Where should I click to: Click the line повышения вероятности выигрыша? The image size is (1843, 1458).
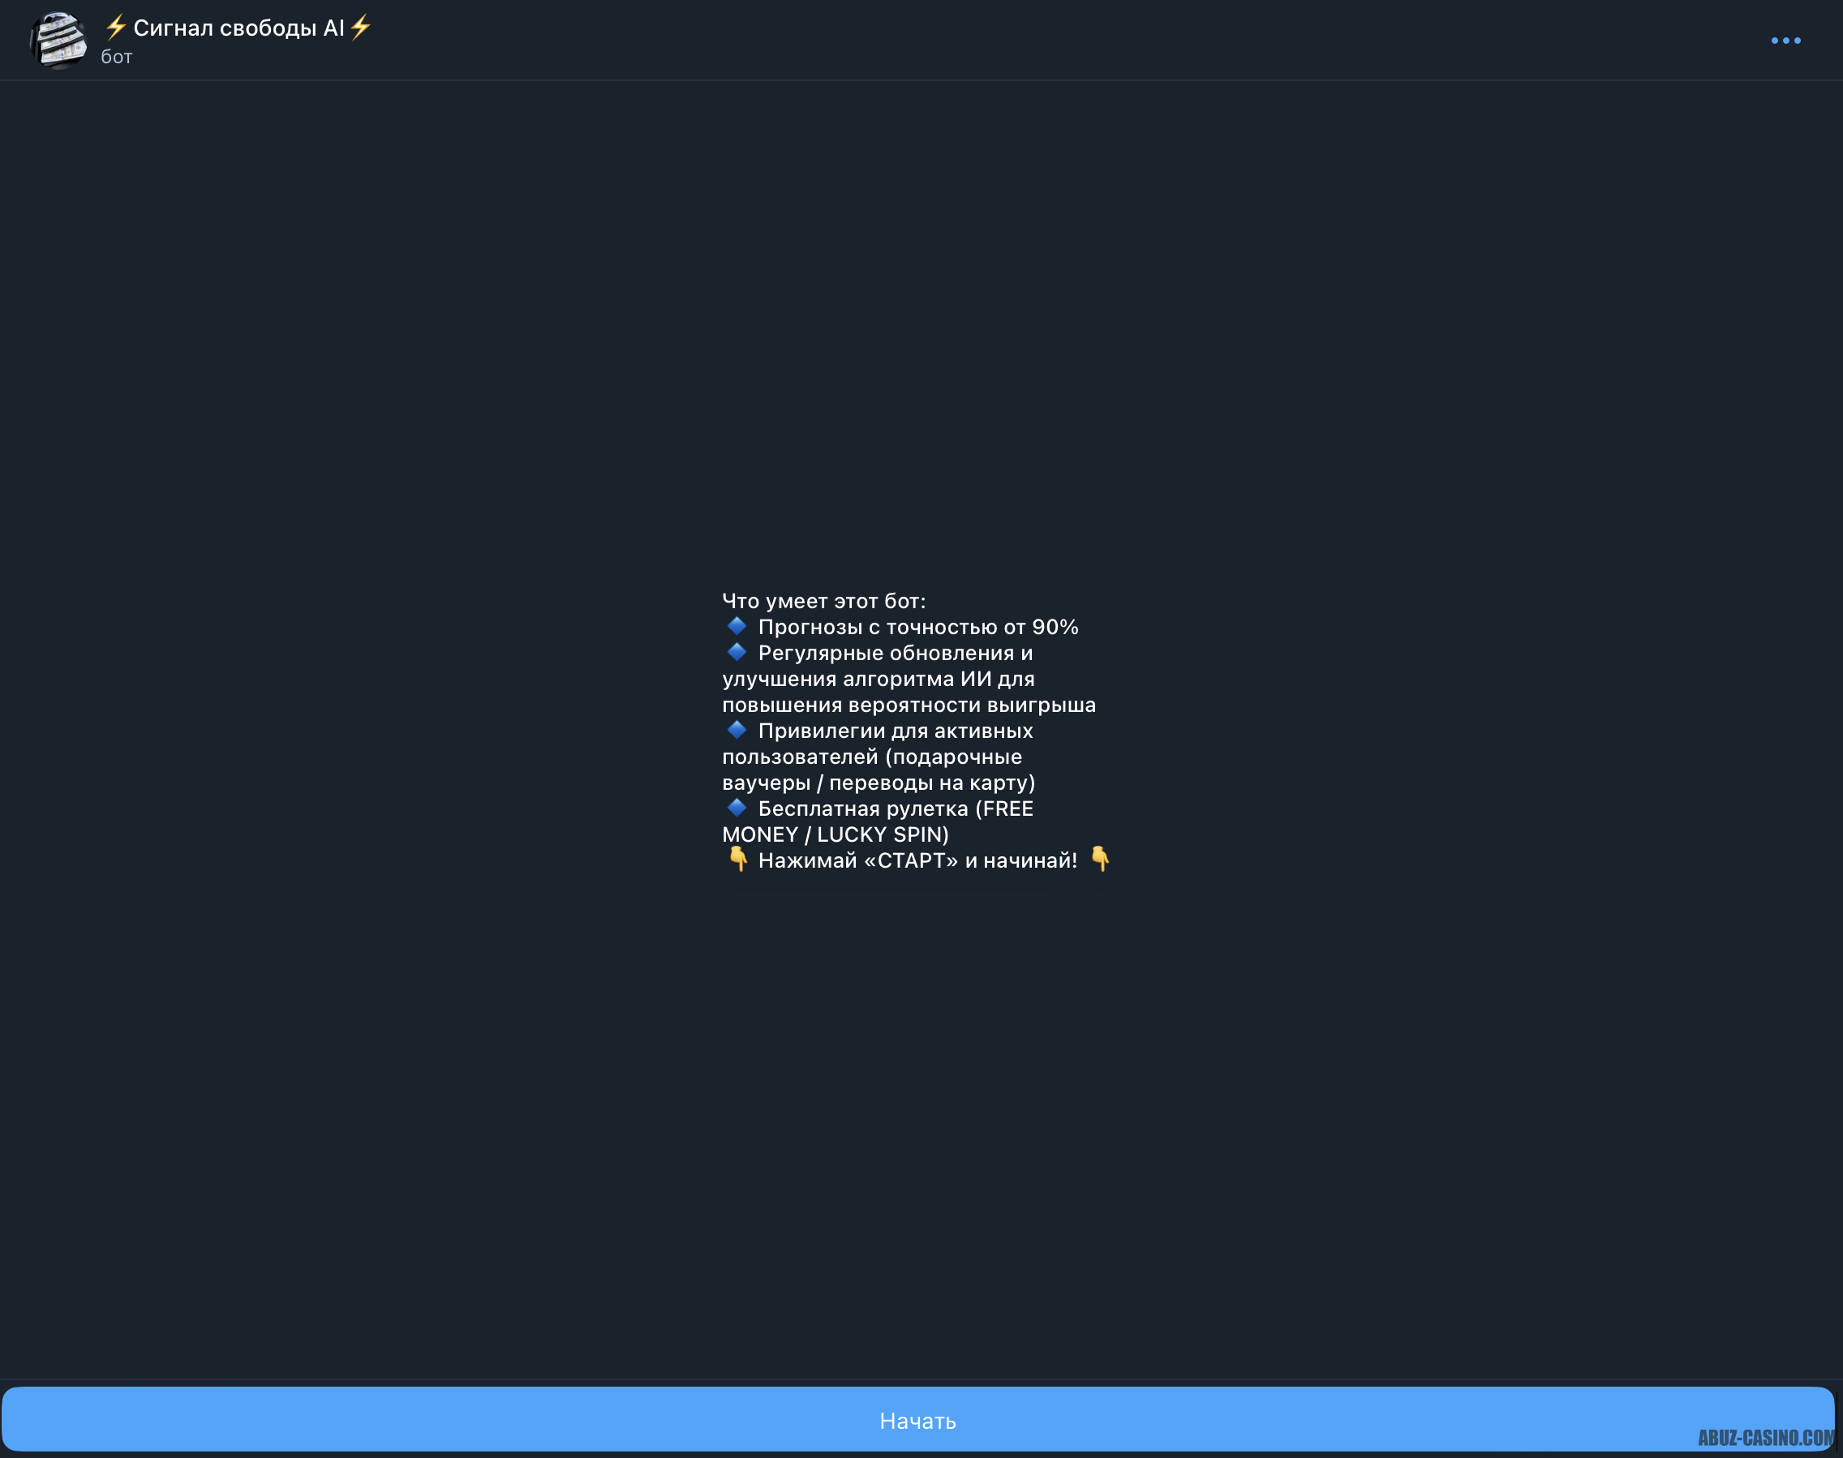pyautogui.click(x=909, y=705)
